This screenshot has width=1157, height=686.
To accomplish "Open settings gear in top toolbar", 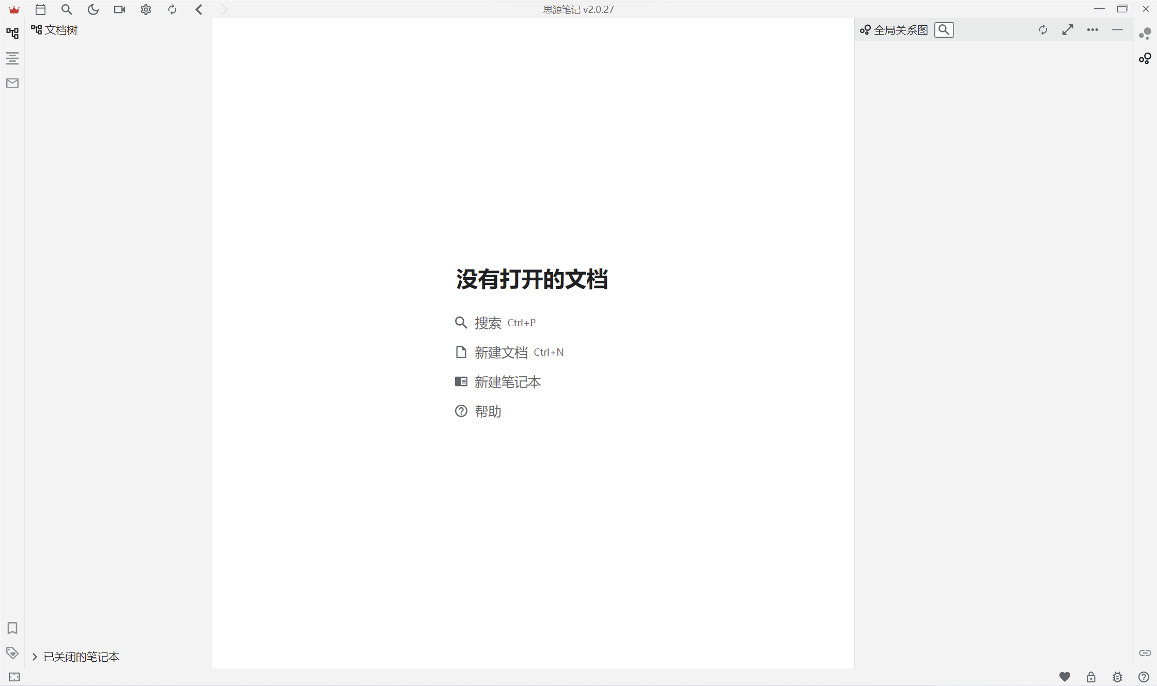I will click(x=146, y=9).
